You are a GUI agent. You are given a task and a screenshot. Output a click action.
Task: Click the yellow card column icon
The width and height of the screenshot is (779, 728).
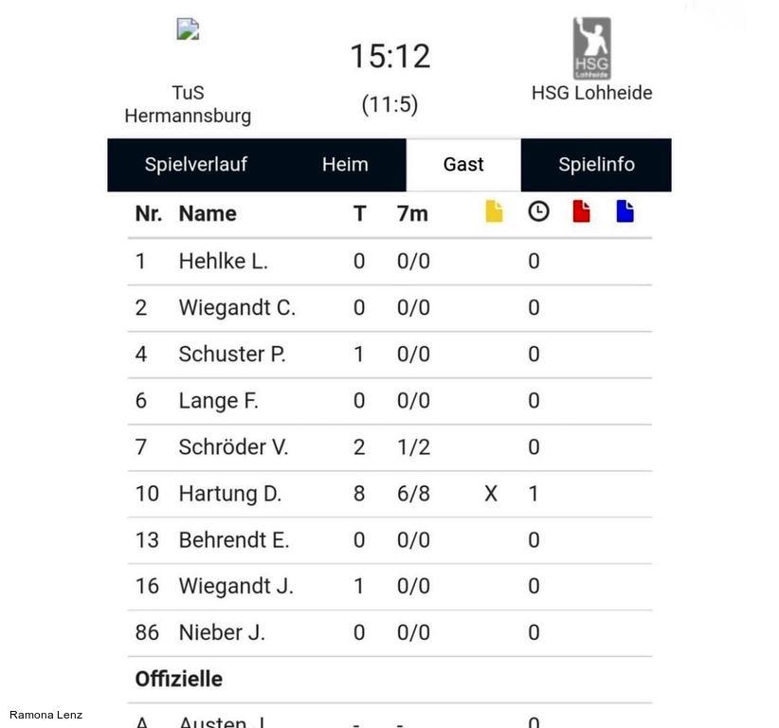494,211
